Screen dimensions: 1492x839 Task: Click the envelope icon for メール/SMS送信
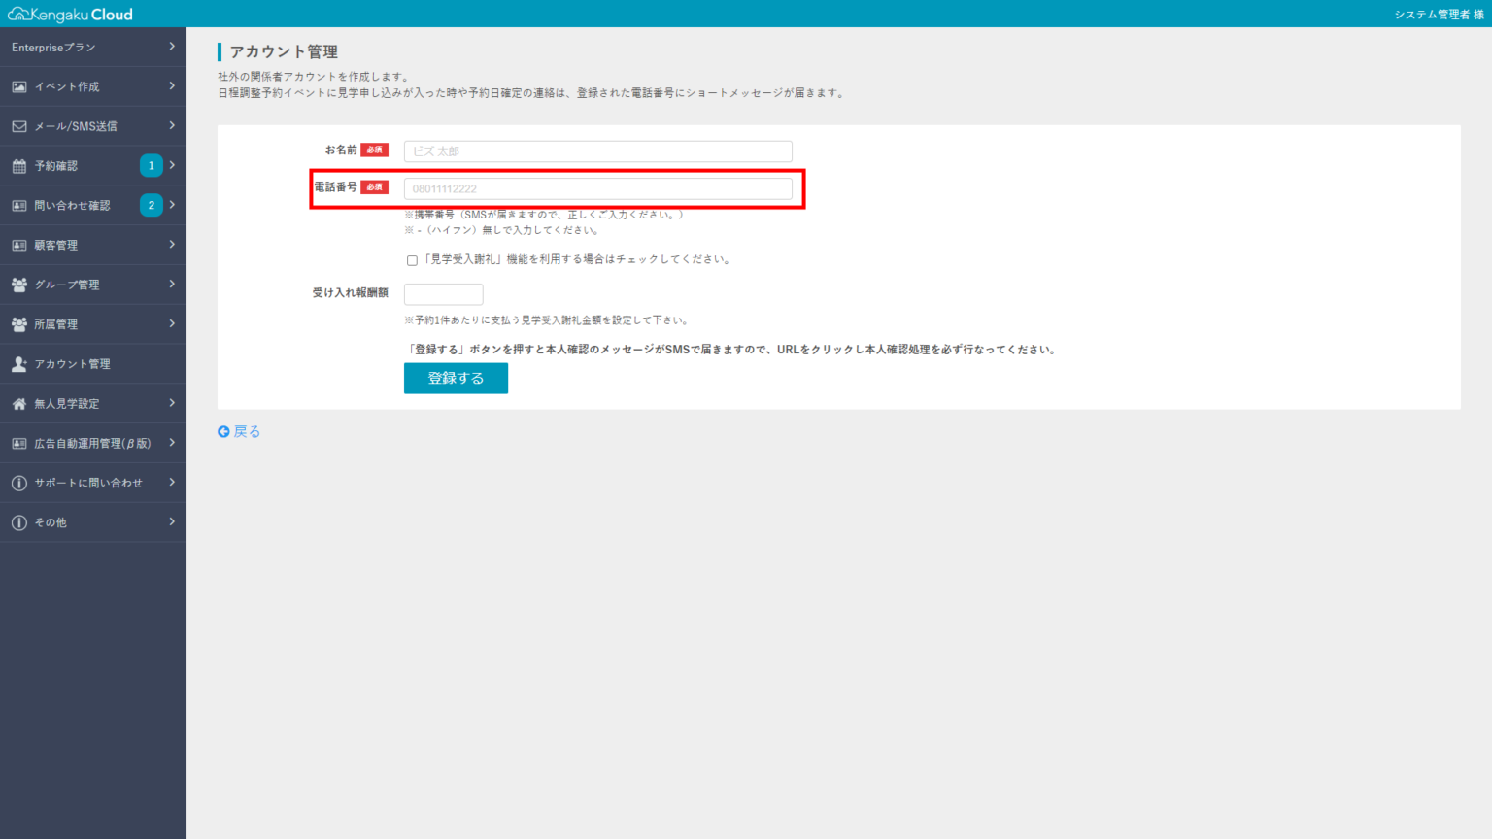[17, 125]
